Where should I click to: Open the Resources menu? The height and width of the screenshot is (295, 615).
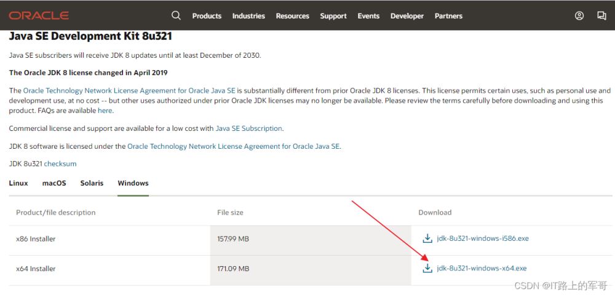(293, 16)
